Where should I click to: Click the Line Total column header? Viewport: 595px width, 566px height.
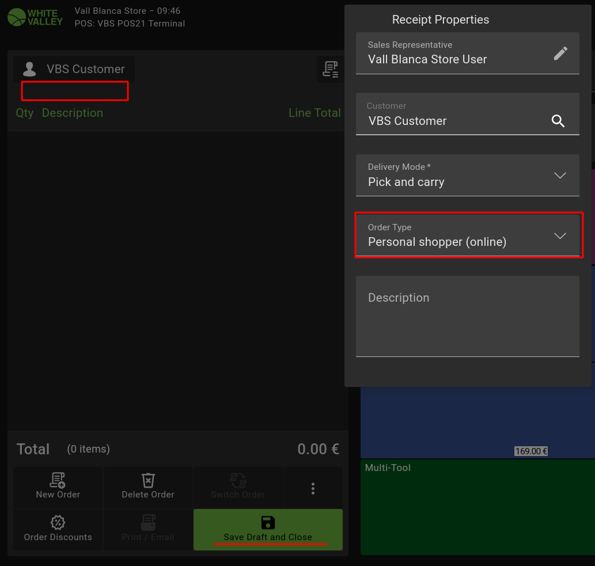pyautogui.click(x=314, y=113)
